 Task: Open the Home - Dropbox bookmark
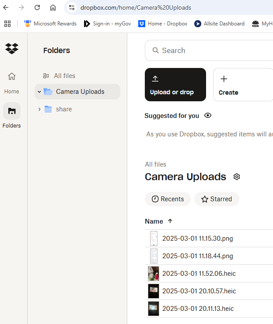coord(163,24)
